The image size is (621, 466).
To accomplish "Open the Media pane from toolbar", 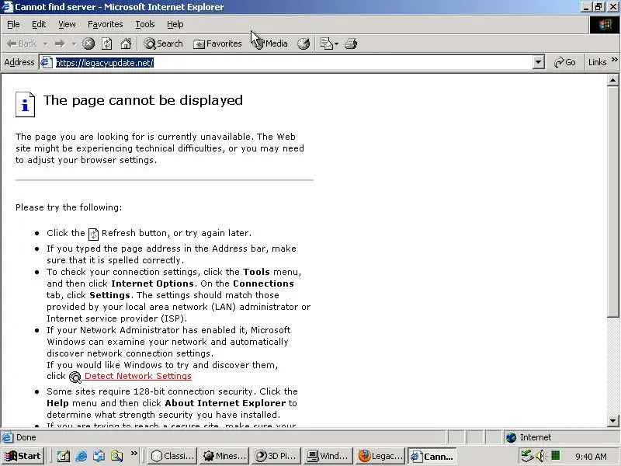I will tap(271, 43).
